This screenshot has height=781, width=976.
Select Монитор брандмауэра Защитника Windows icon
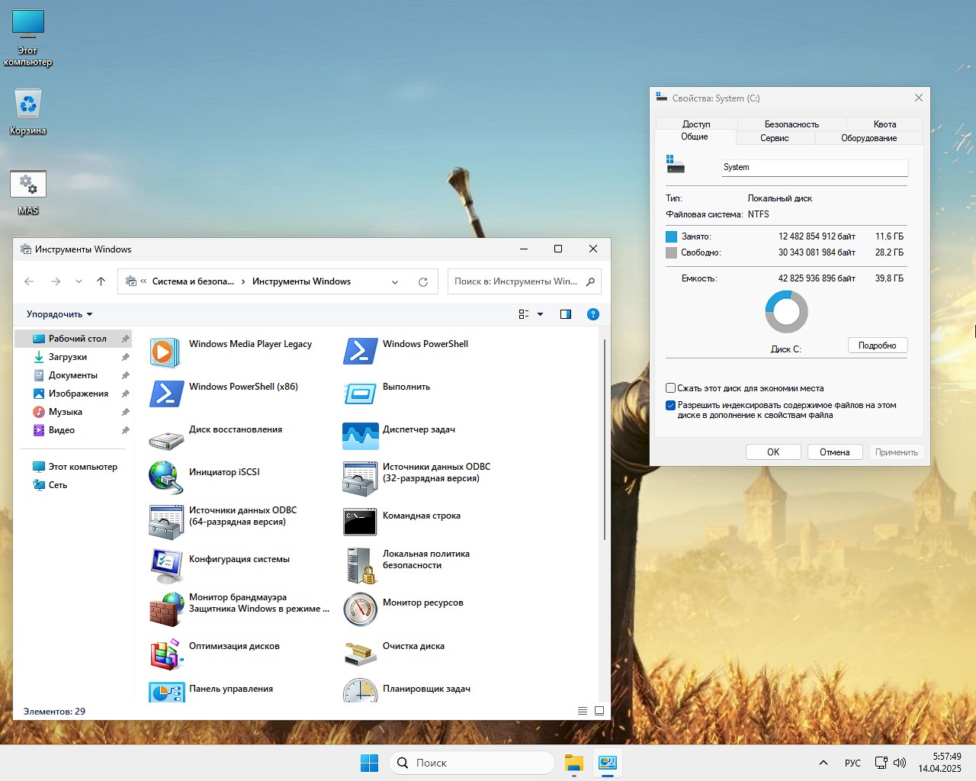point(165,609)
